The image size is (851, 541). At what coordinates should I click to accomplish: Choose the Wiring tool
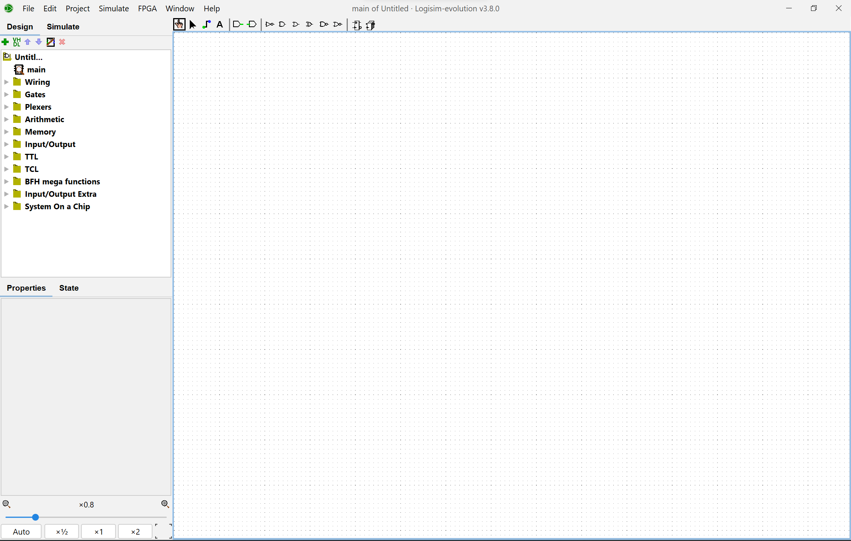tap(206, 25)
